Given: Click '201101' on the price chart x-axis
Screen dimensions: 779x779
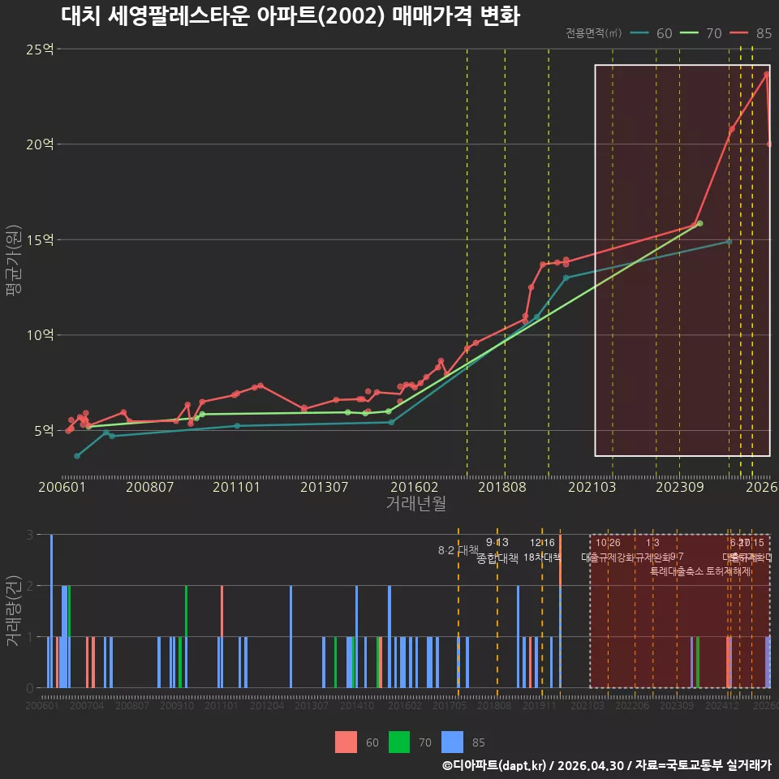Looking at the screenshot, I should tap(236, 487).
